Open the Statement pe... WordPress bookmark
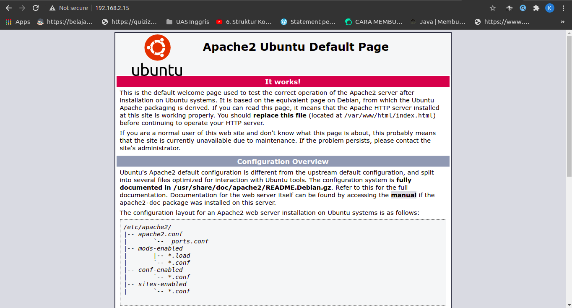 point(308,22)
